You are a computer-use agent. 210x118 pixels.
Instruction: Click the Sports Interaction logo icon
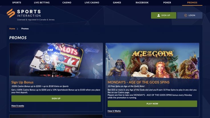11,13
